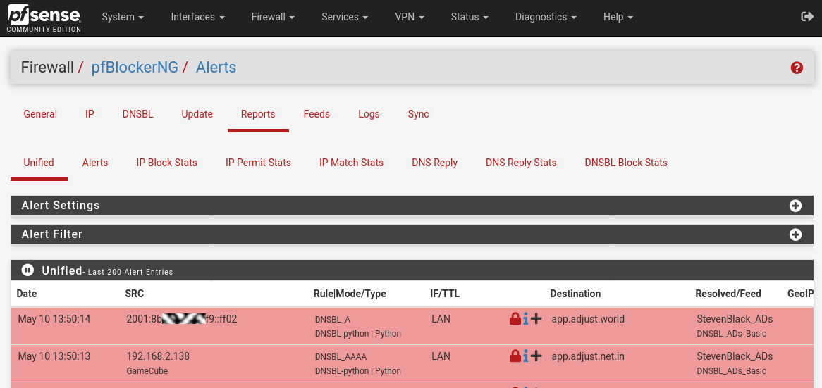Image resolution: width=822 pixels, height=388 pixels.
Task: Click the pfSense logo
Action: pyautogui.click(x=44, y=18)
